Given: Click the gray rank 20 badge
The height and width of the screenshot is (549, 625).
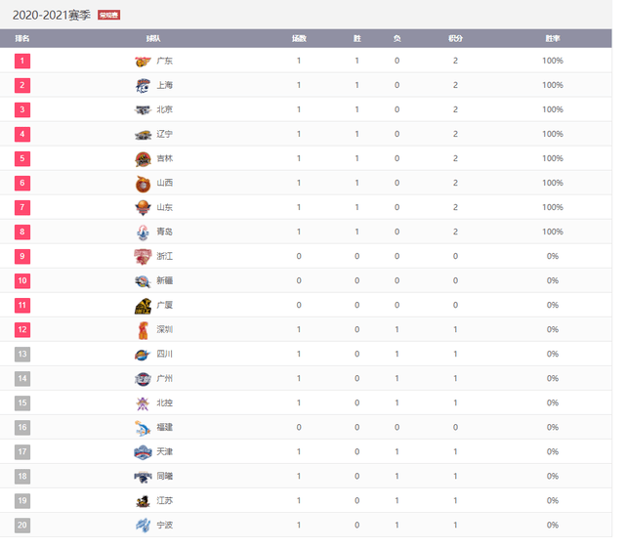Looking at the screenshot, I should pos(22,526).
